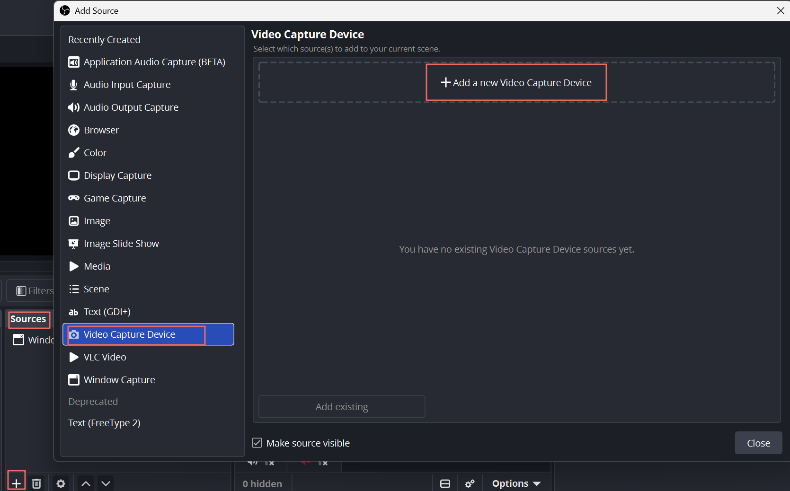Select Image Slide Show icon
790x491 pixels.
pyautogui.click(x=73, y=244)
